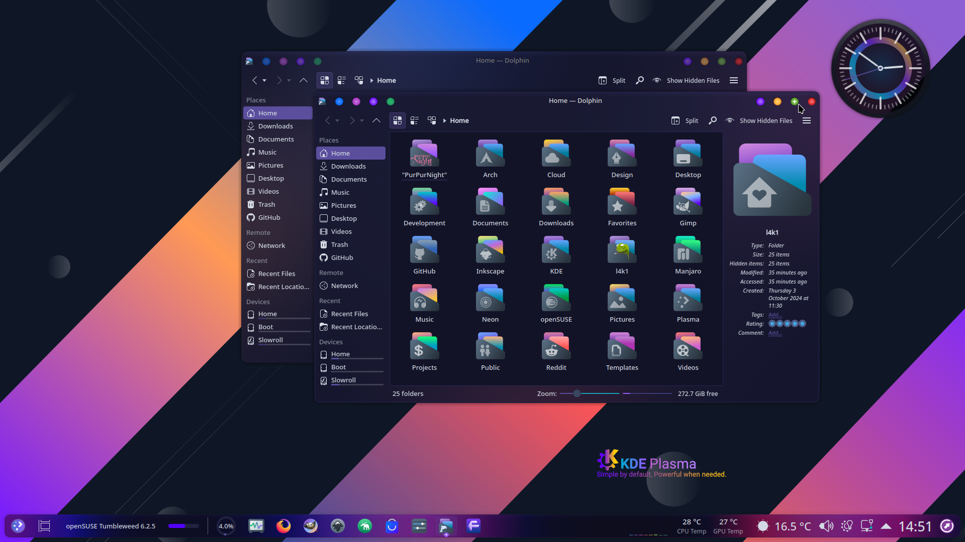This screenshot has height=542, width=965.
Task: Open the Cloud folder icon
Action: (556, 154)
